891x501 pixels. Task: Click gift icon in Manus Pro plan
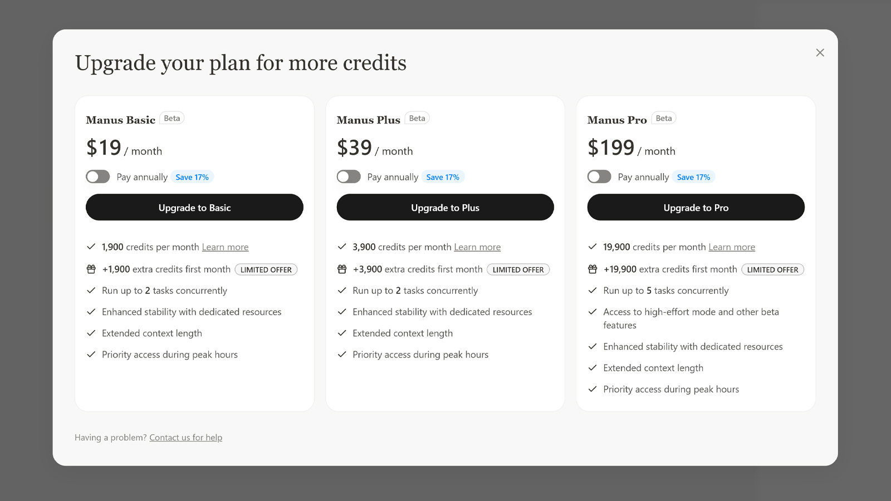click(593, 269)
